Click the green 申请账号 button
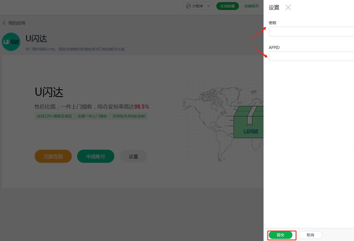354x241 pixels. click(x=96, y=156)
